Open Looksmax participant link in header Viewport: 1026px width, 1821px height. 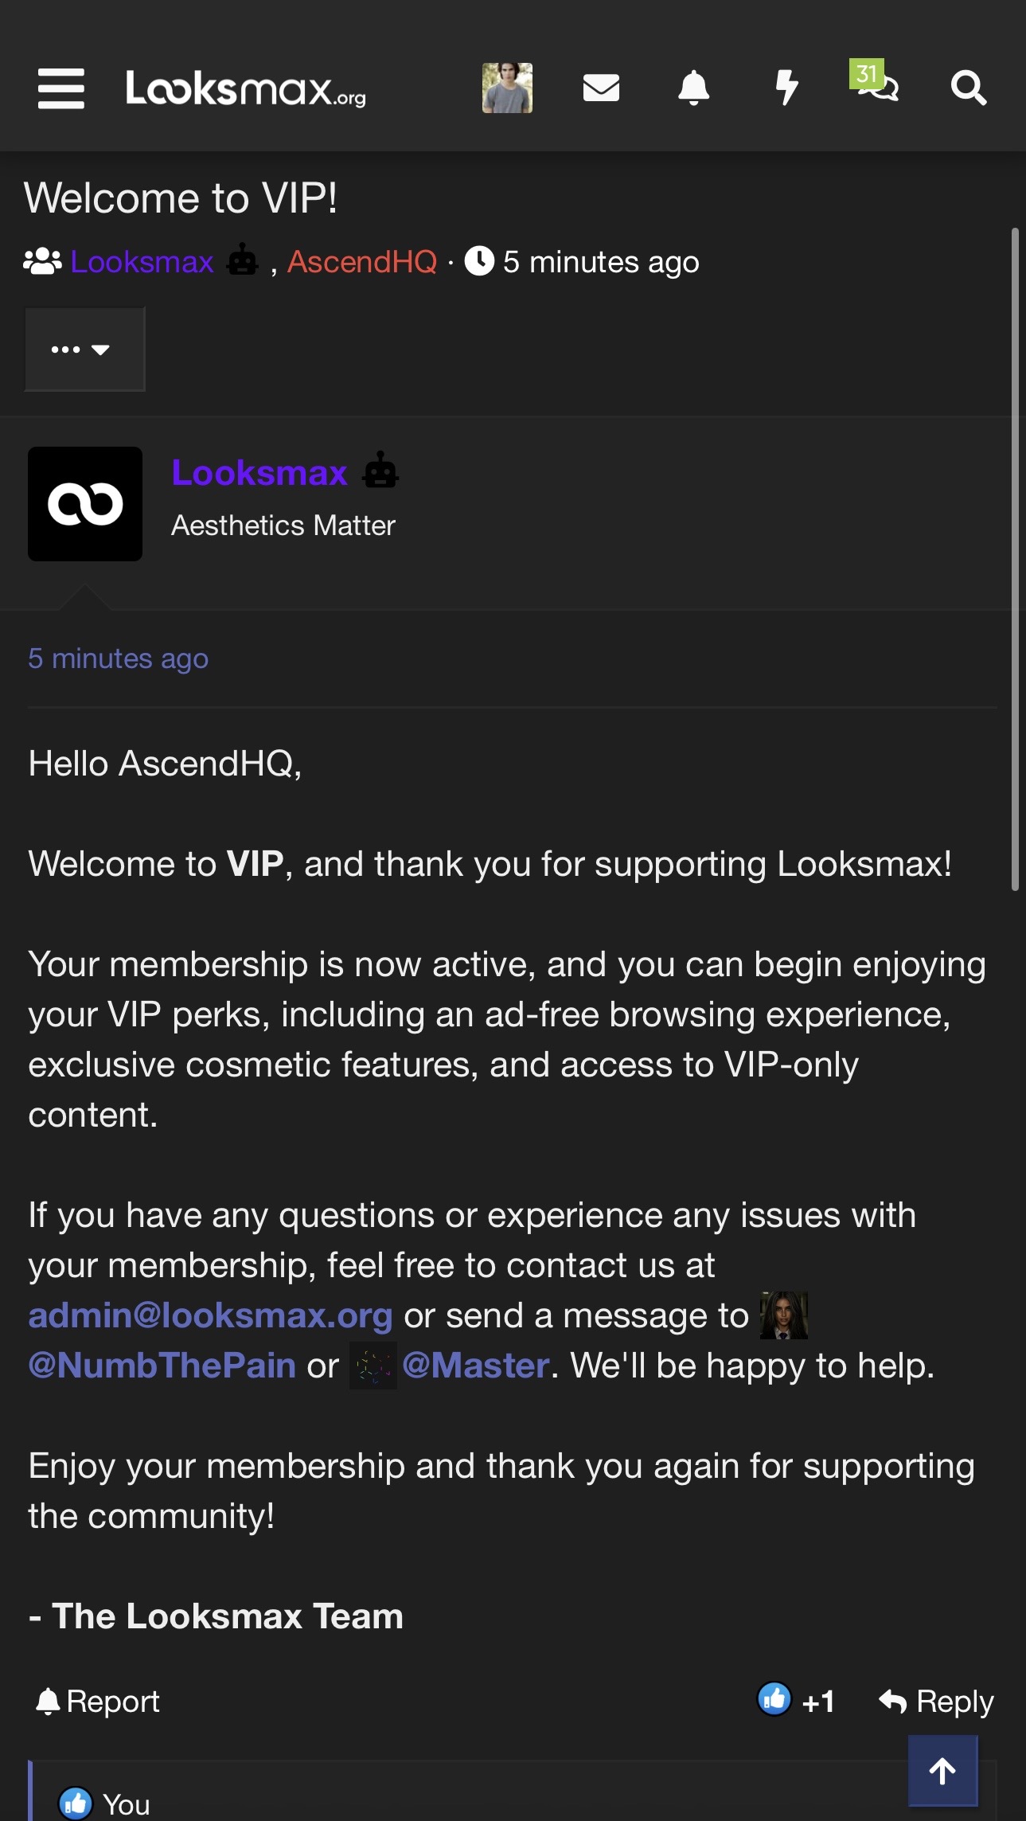tap(142, 261)
